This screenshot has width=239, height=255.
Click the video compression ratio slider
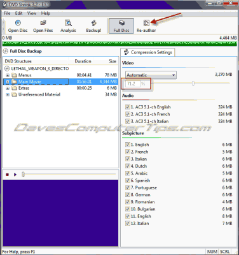[x=190, y=84]
